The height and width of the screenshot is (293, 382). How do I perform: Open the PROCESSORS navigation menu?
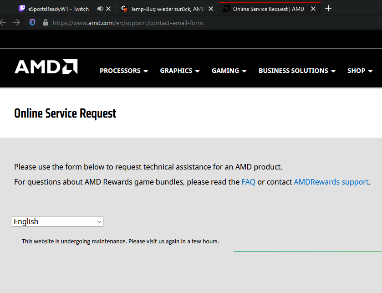pyautogui.click(x=120, y=71)
